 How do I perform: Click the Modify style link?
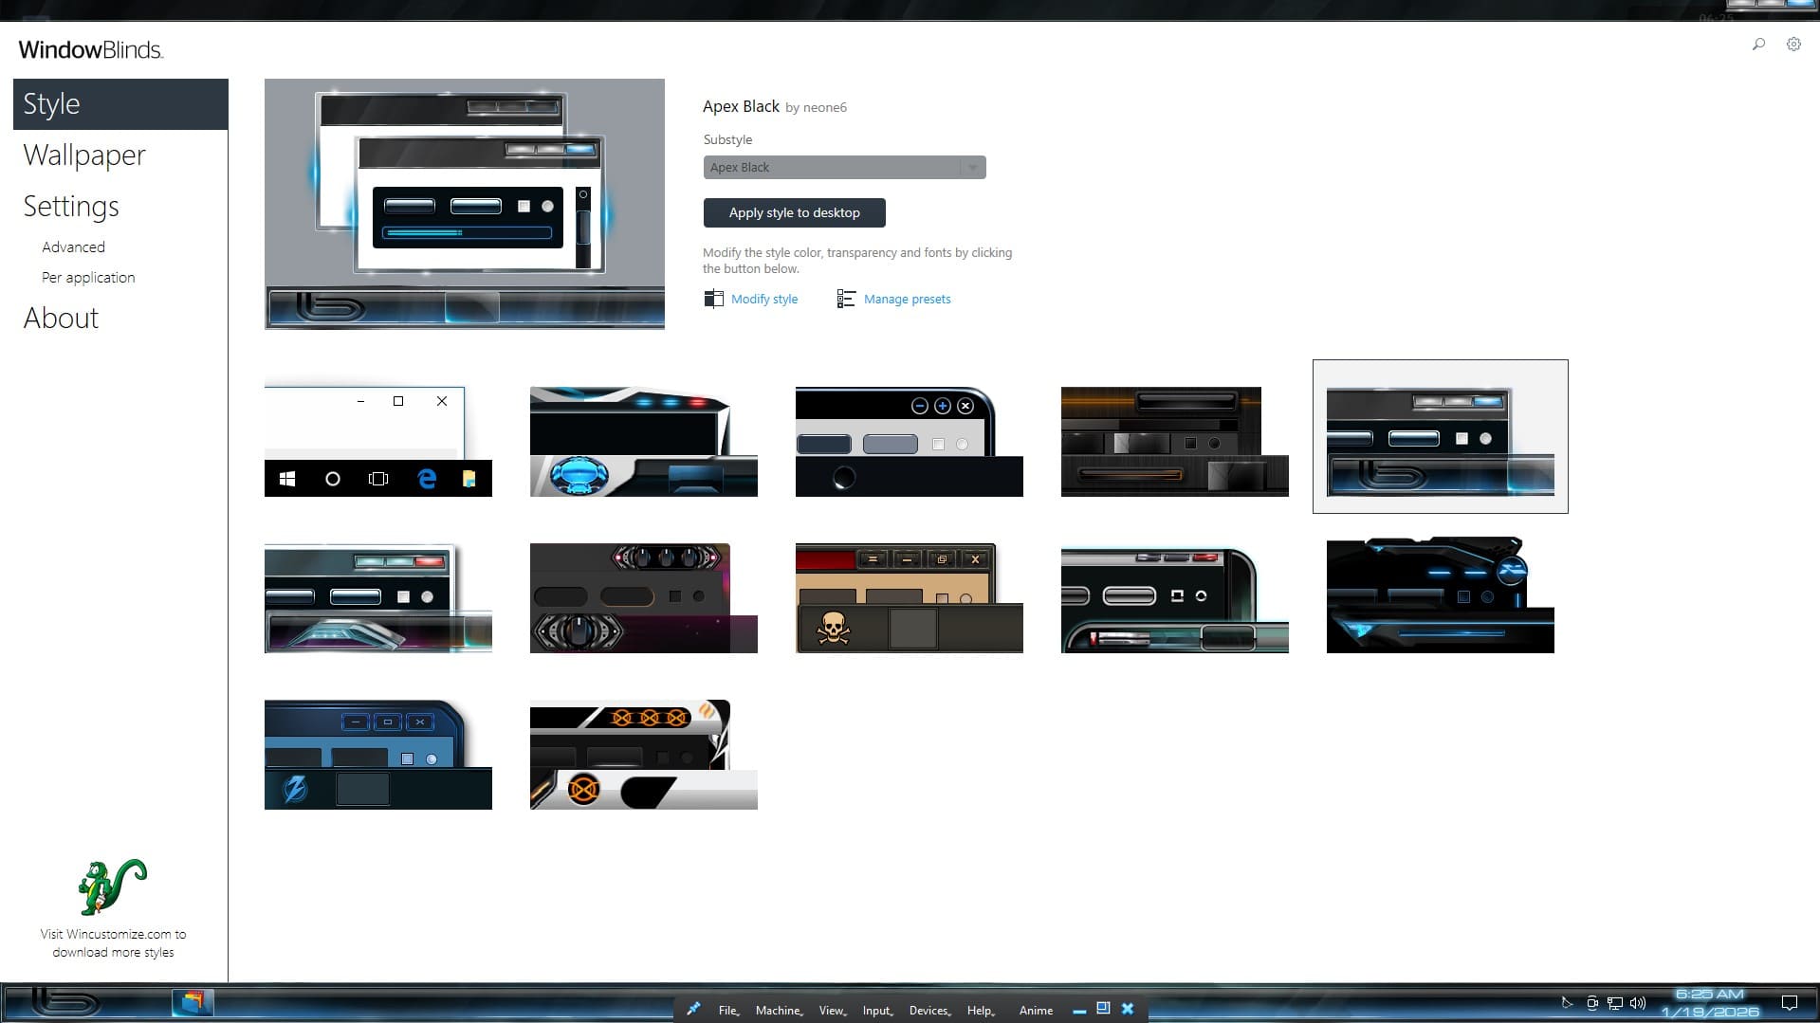click(x=764, y=299)
